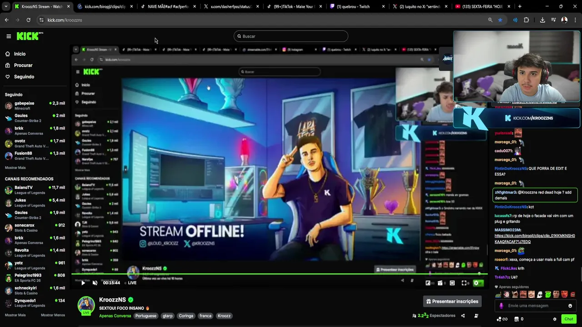Open chat settings gear
582x327 pixels.
pos(555,319)
